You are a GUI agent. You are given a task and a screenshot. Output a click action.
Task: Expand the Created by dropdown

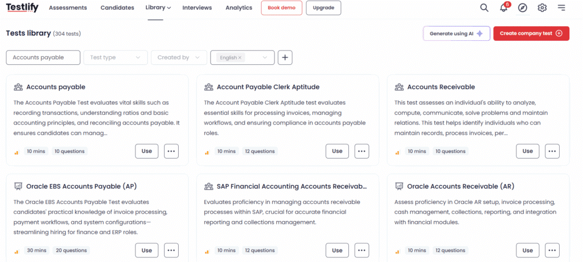[179, 57]
